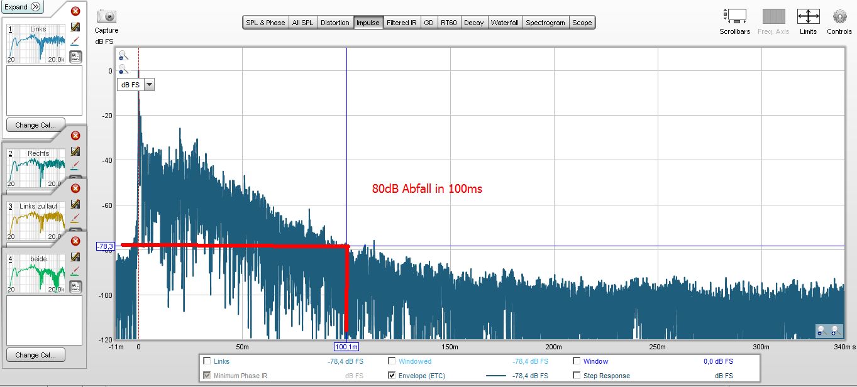Enable the Step Response checkbox
Viewport: 857px width, 387px height.
577,376
